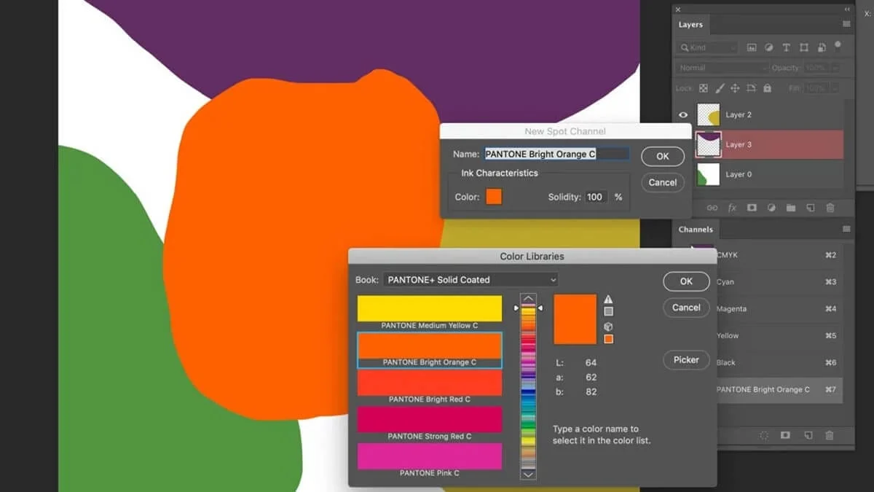The image size is (874, 492).
Task: Click the adjustment layer filter icon
Action: pyautogui.click(x=769, y=47)
